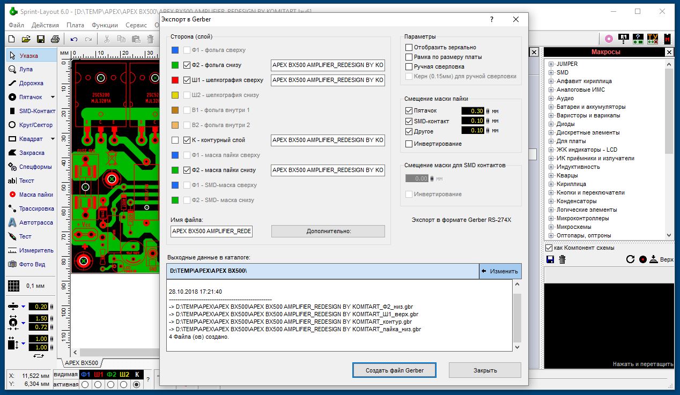Image resolution: width=680 pixels, height=395 pixels.
Task: Click the Закрыть button
Action: (485, 370)
